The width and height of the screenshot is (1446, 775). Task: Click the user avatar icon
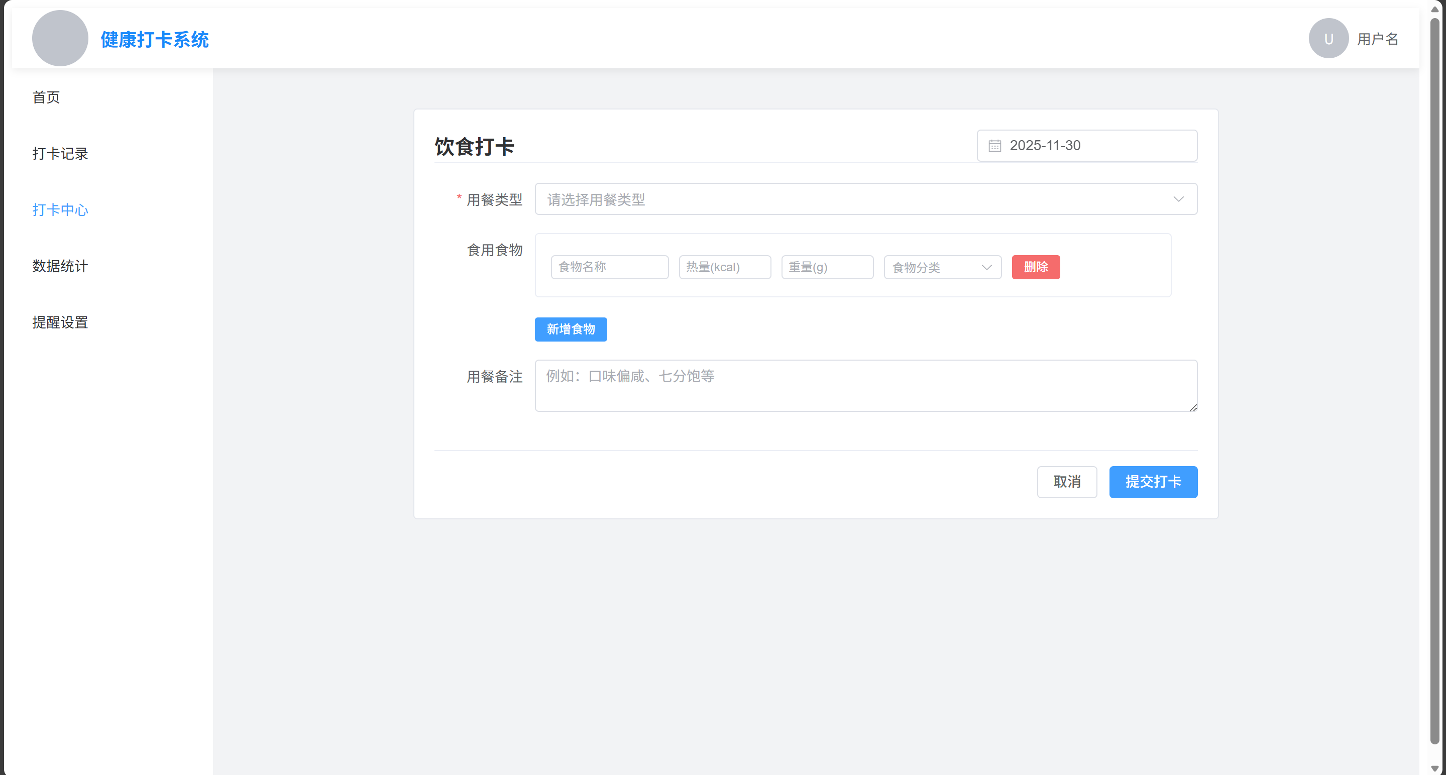click(x=1328, y=39)
